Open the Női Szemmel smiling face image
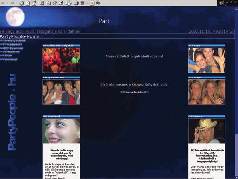 [61, 131]
